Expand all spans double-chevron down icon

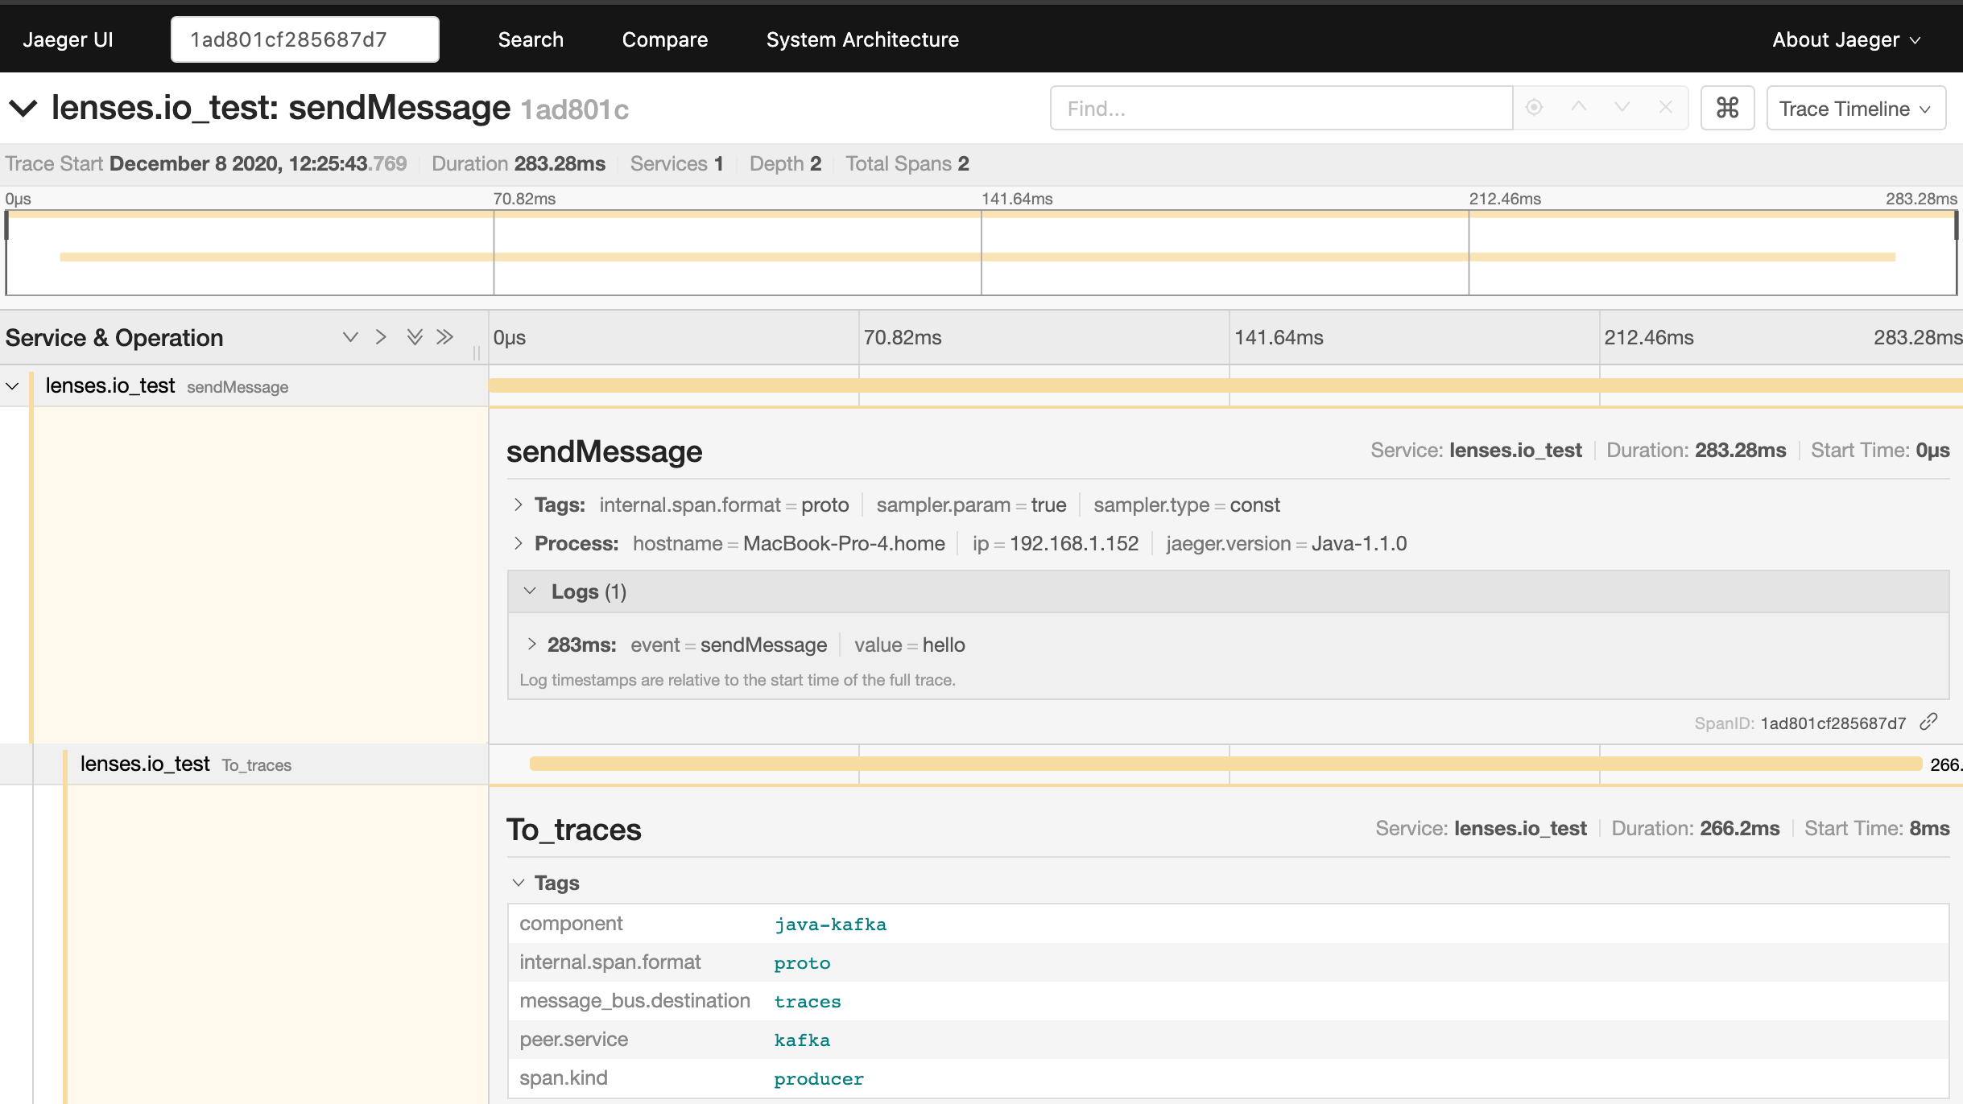[x=415, y=337]
